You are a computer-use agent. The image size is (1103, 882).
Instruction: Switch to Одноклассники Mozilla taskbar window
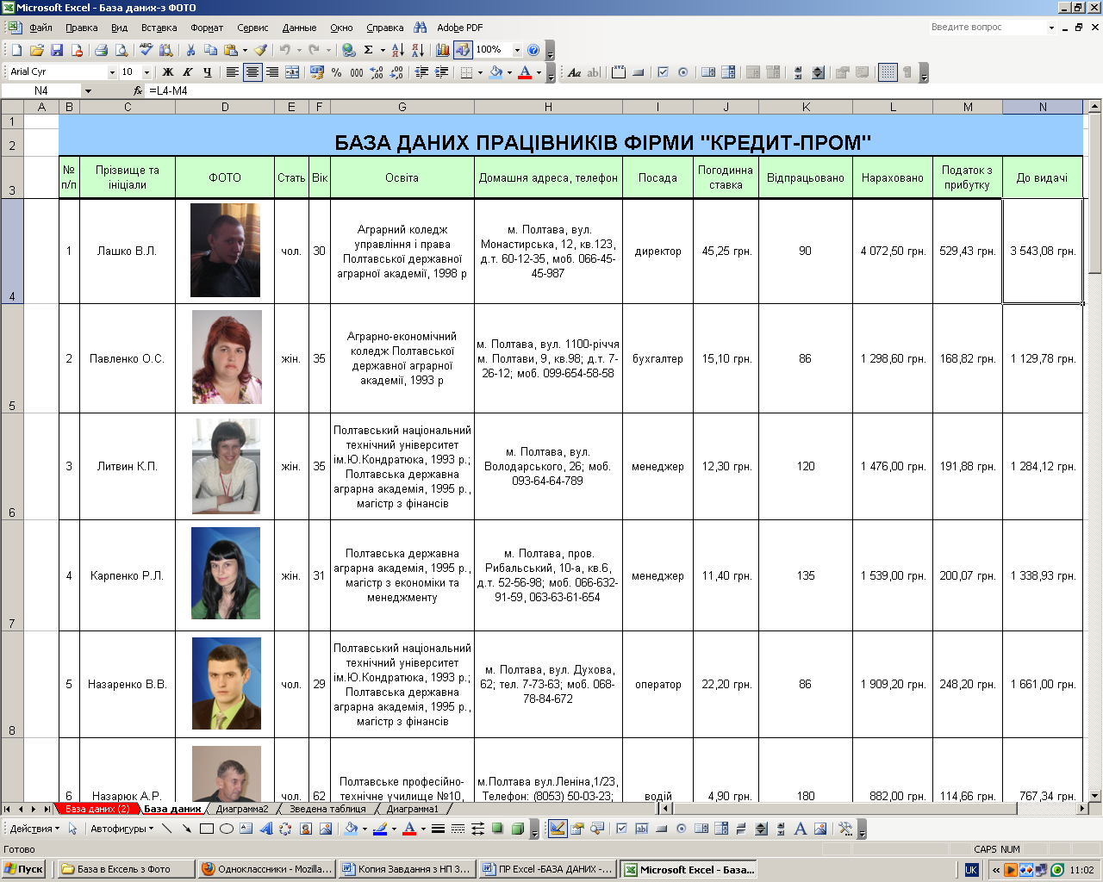point(266,869)
